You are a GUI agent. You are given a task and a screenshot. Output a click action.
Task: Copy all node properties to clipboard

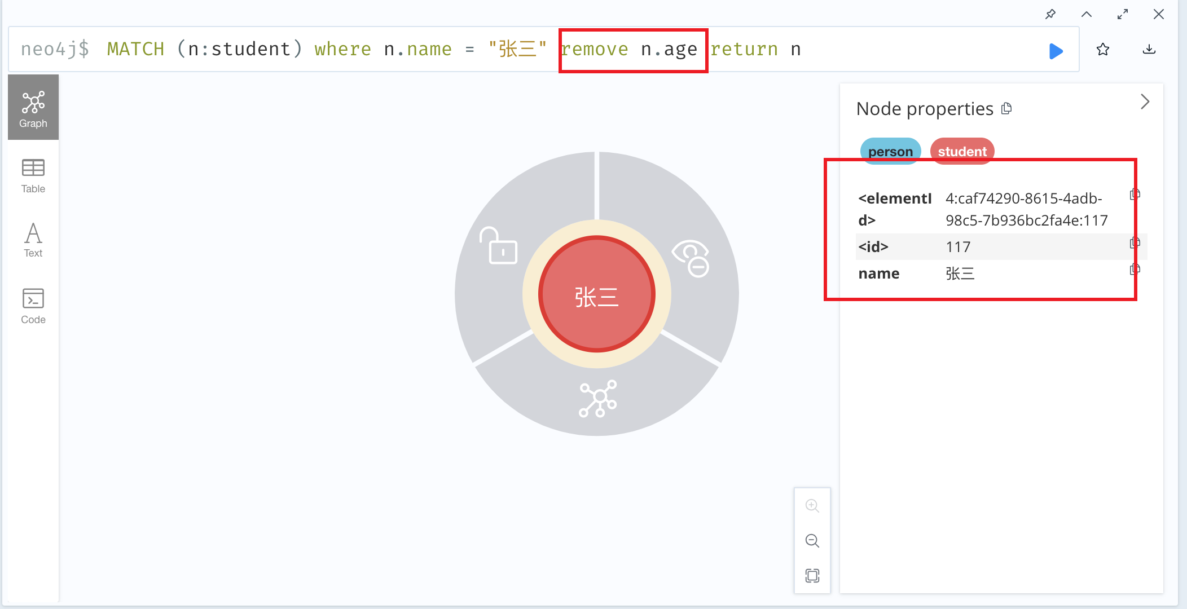point(1006,108)
